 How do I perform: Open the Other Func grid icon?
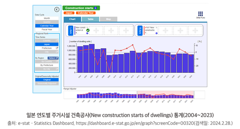[x=200, y=14]
